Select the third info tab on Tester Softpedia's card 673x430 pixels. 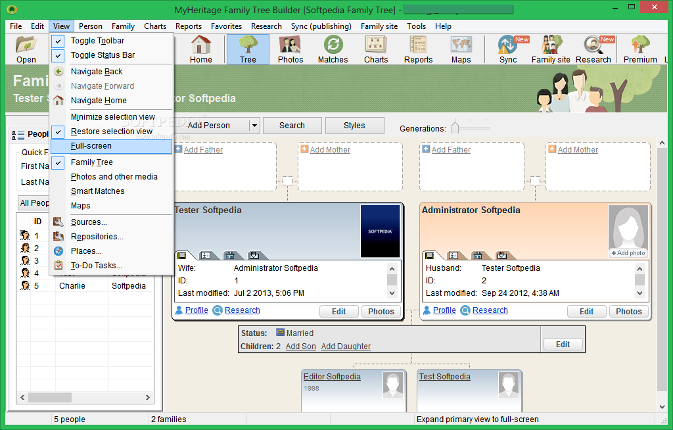tap(230, 255)
